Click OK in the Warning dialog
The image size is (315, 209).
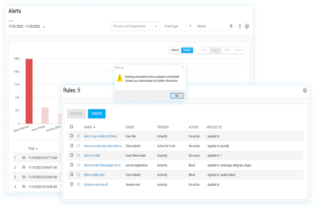[177, 96]
